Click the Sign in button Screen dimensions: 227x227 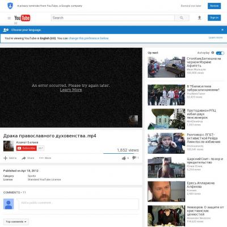click(214, 18)
